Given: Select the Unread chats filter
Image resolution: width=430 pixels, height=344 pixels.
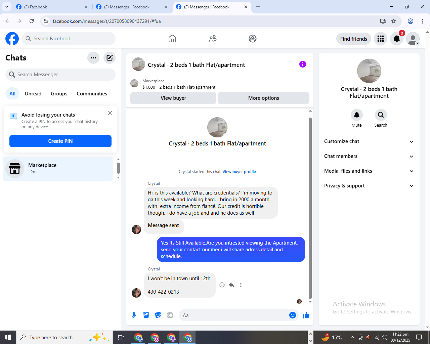Looking at the screenshot, I should [33, 94].
